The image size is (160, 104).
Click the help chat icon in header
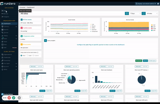158,4
